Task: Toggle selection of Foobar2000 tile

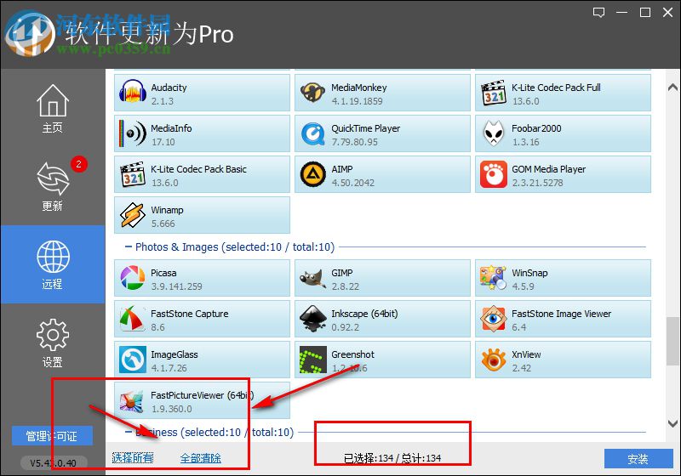Action: tap(563, 133)
